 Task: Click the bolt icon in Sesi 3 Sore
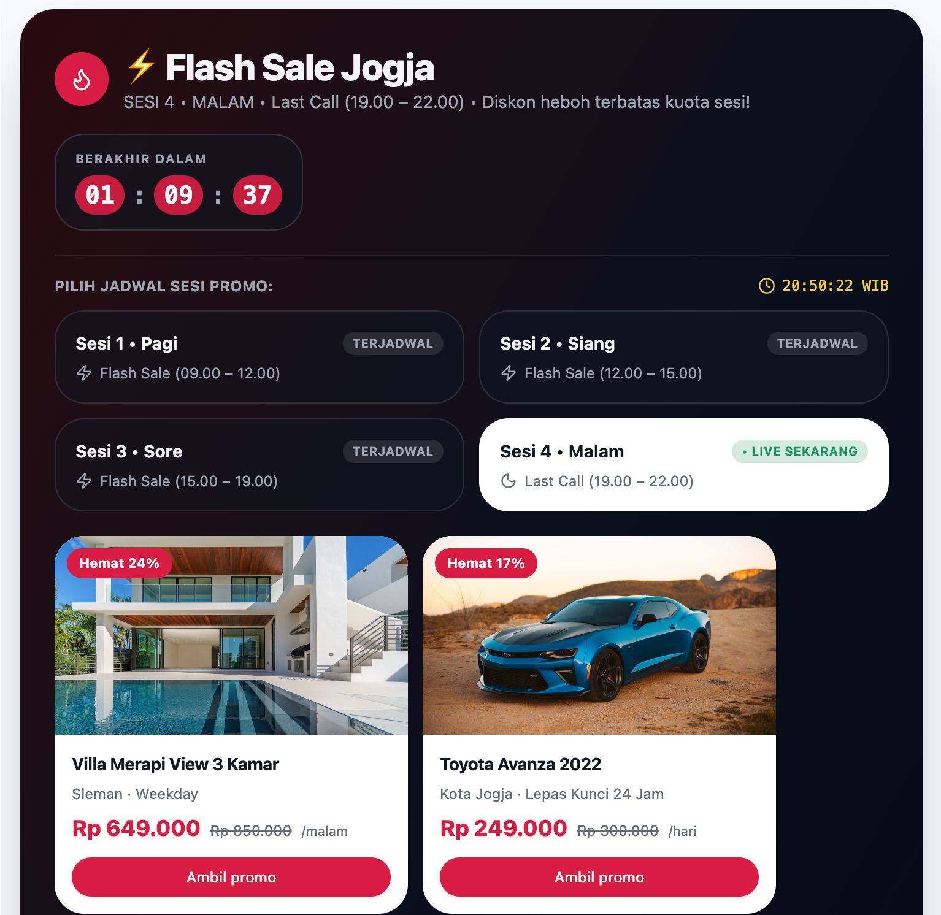coord(84,481)
